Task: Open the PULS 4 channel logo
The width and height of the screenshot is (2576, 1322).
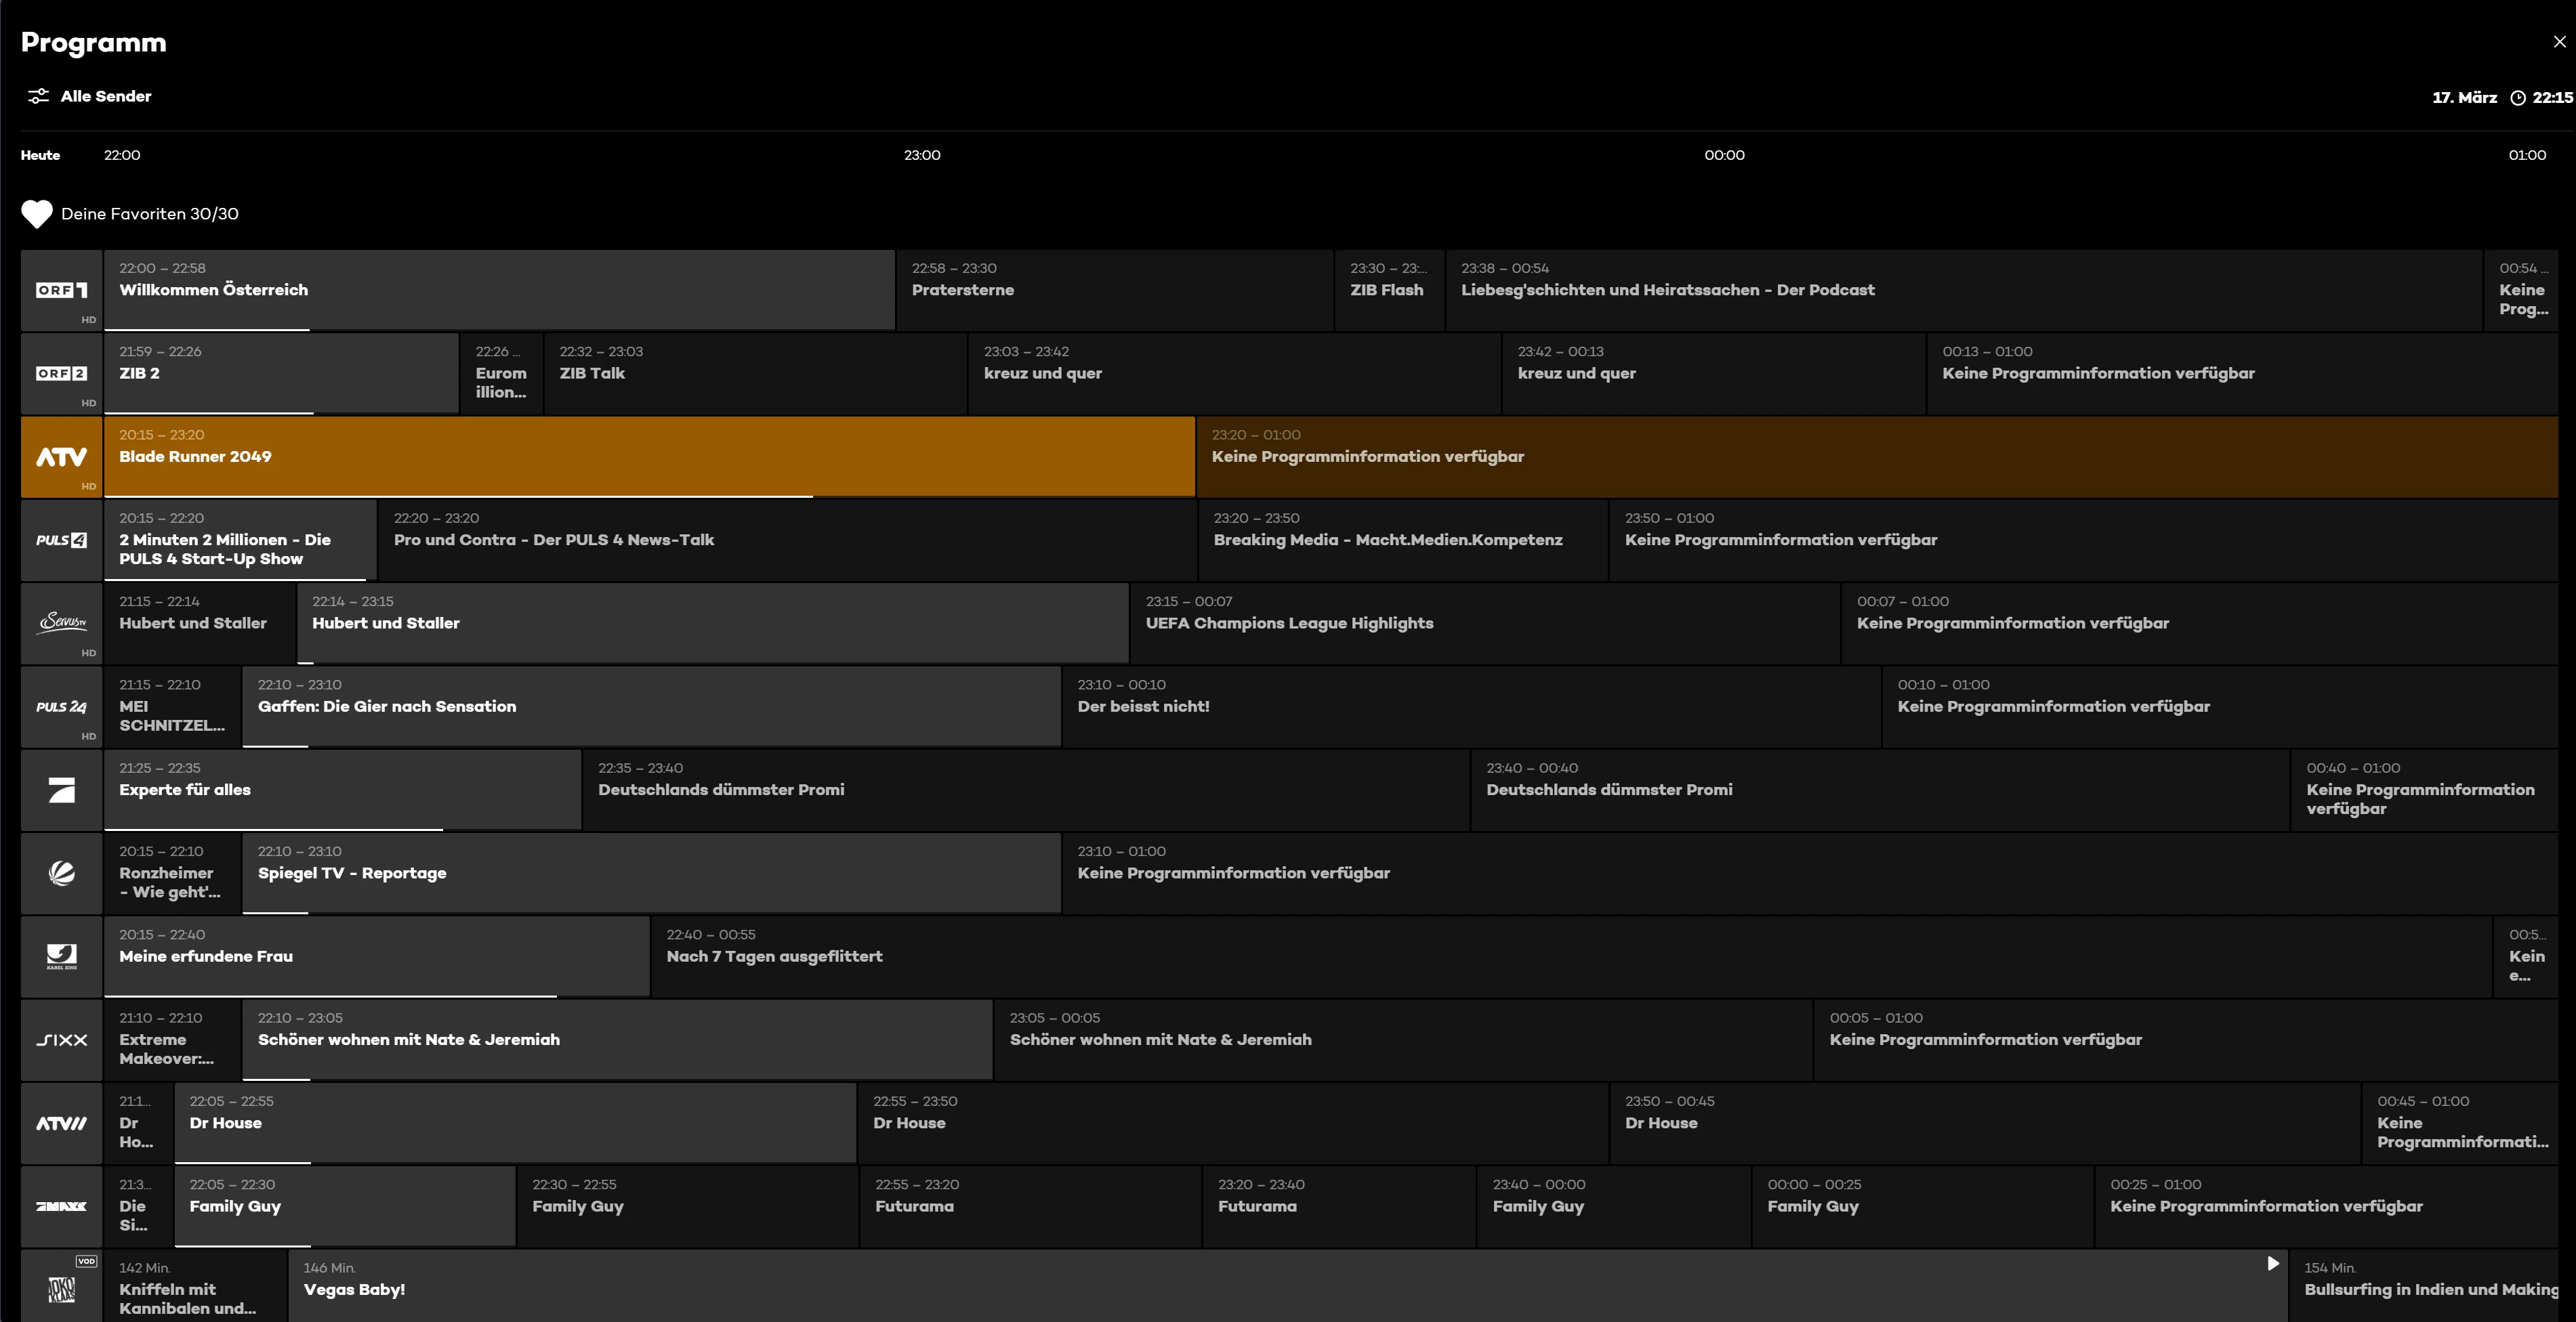Action: tap(61, 540)
